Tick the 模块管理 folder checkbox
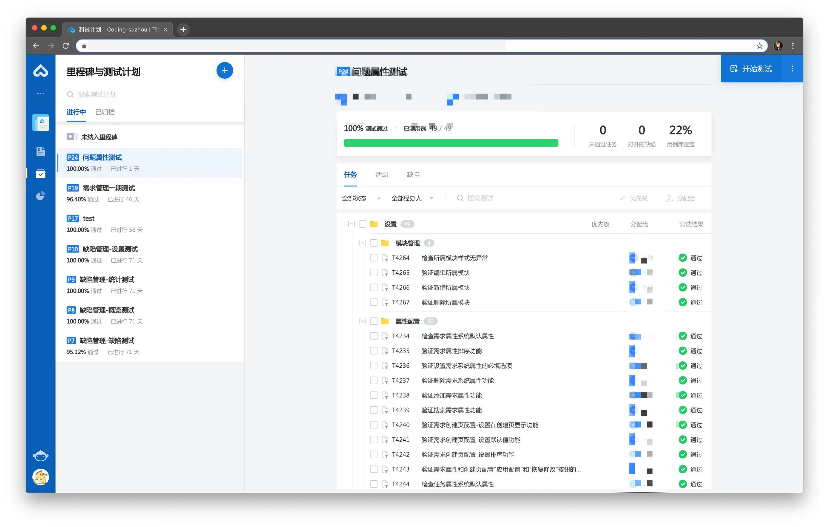 tap(374, 243)
